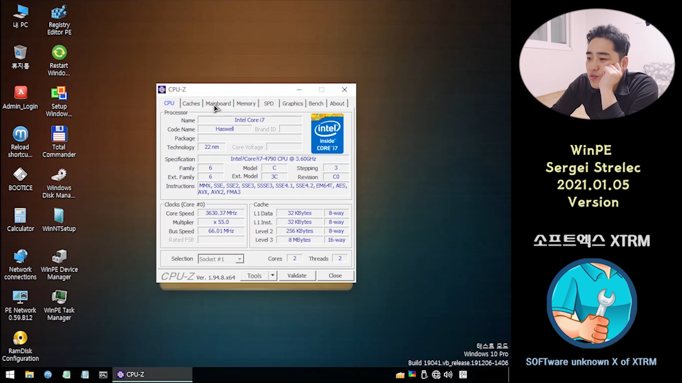Click the Intel Core i7 logo

(328, 134)
